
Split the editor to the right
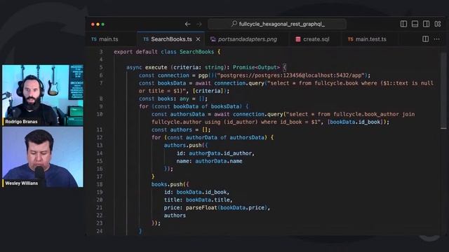coord(426,39)
